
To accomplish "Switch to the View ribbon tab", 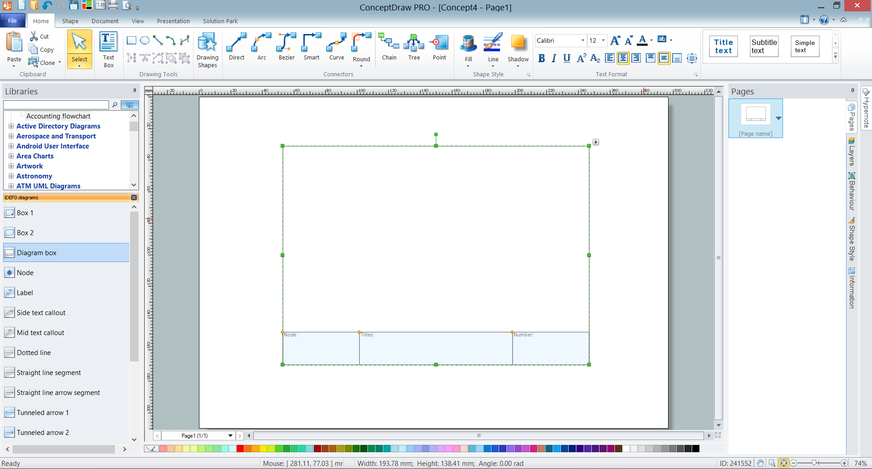I will [x=138, y=21].
